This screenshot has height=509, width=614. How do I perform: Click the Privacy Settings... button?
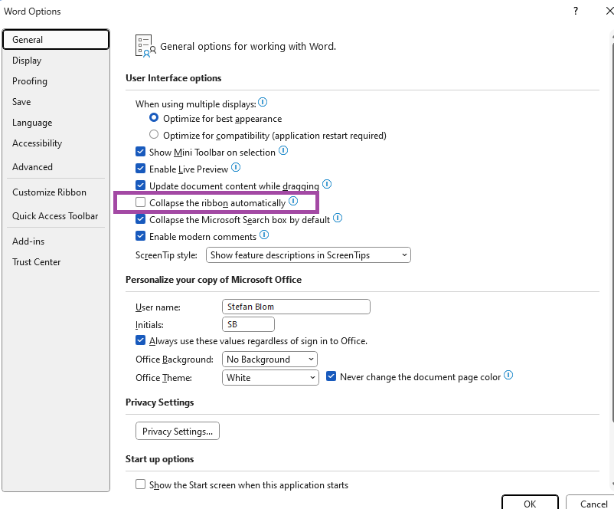click(178, 431)
